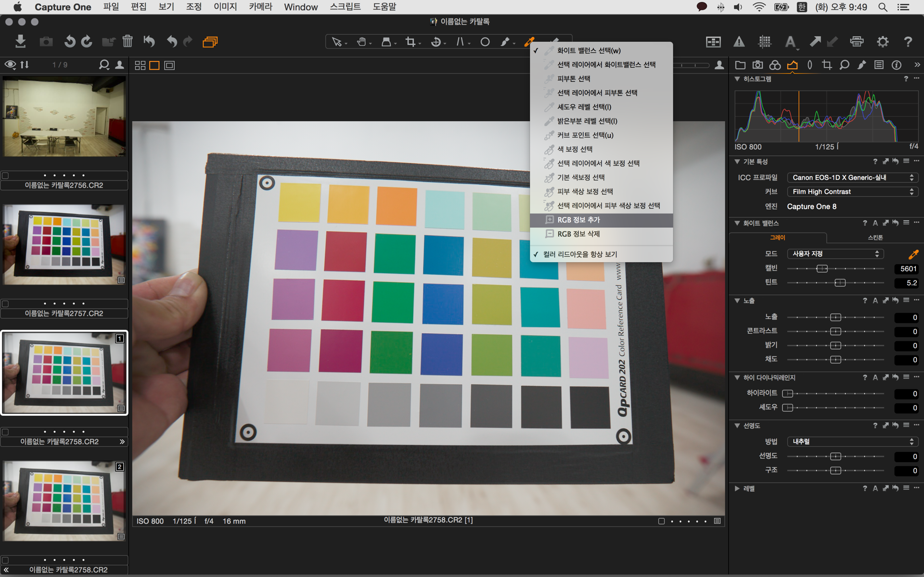The height and width of the screenshot is (577, 924).
Task: Open the print icon in toolbar
Action: point(857,42)
